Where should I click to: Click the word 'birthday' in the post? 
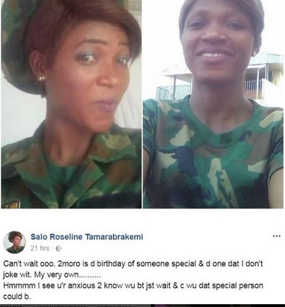(111, 264)
